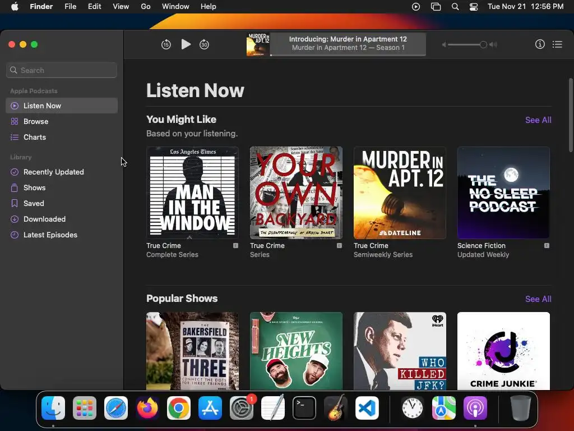
Task: Open Finder from the Dock
Action: [53, 408]
